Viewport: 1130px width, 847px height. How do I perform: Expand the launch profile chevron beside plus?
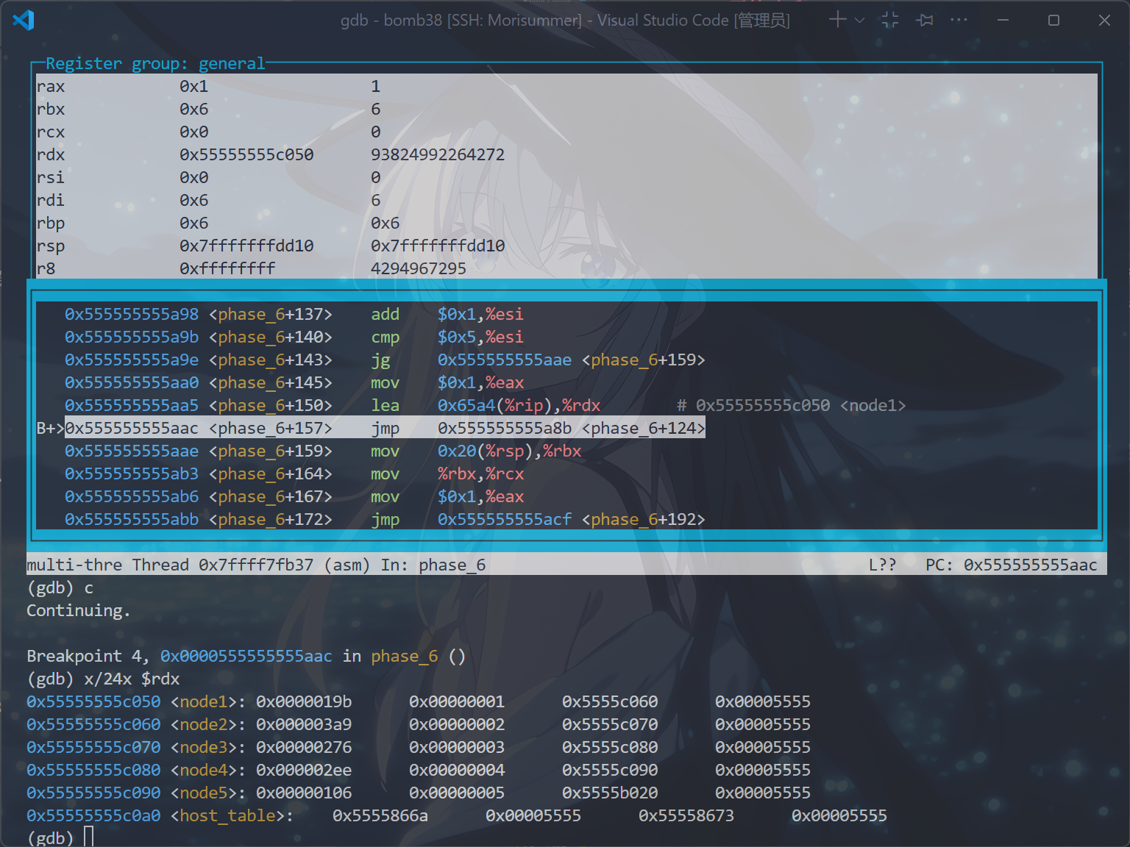click(x=859, y=21)
